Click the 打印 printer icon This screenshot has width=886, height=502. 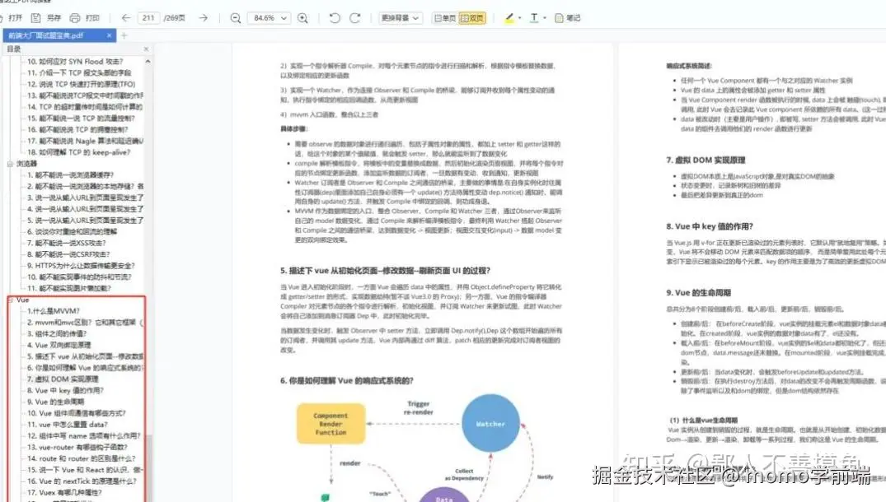coord(74,18)
